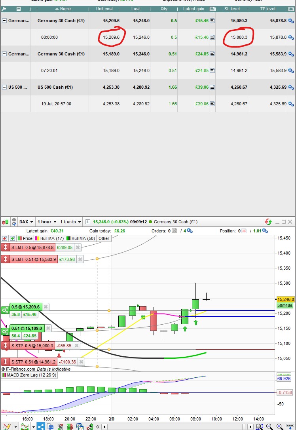This screenshot has width=296, height=430.
Task: Open detail list icon next to £15.46 group row
Action: [x=212, y=21]
